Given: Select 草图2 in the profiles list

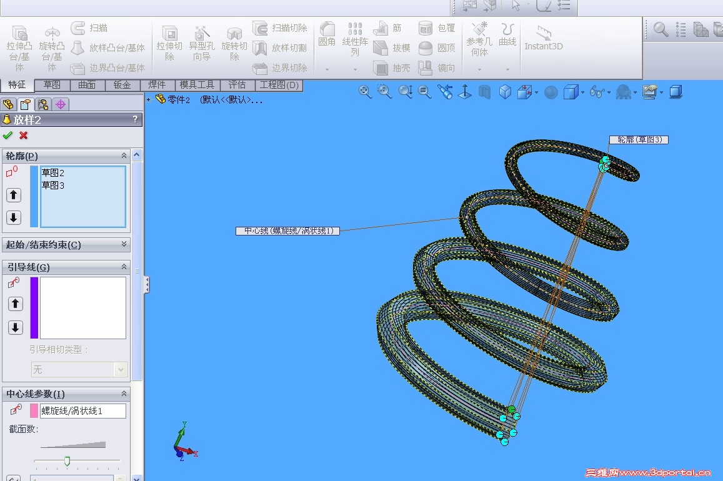Looking at the screenshot, I should click(x=53, y=173).
